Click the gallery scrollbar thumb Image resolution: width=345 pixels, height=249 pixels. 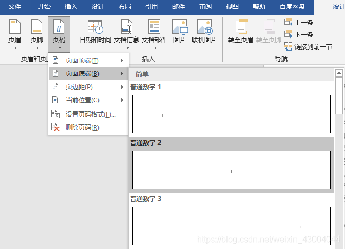339,96
